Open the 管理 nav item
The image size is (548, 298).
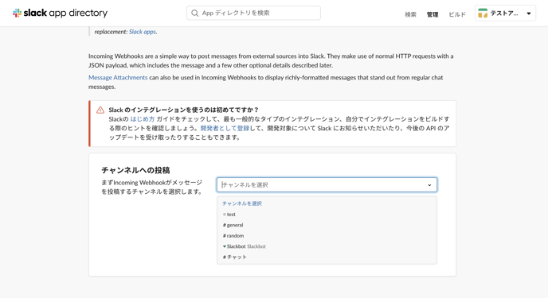(433, 14)
